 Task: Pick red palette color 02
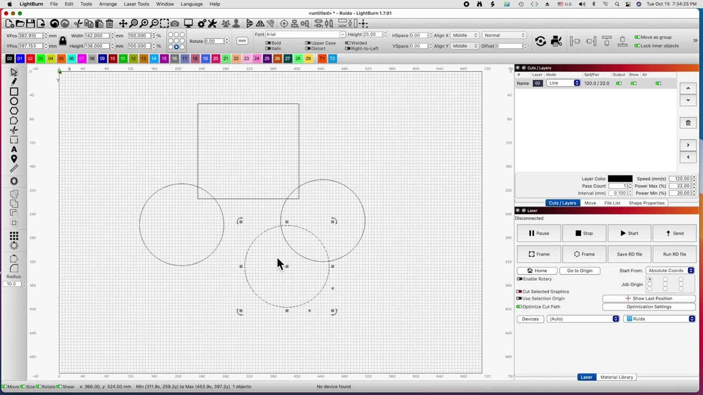point(30,59)
